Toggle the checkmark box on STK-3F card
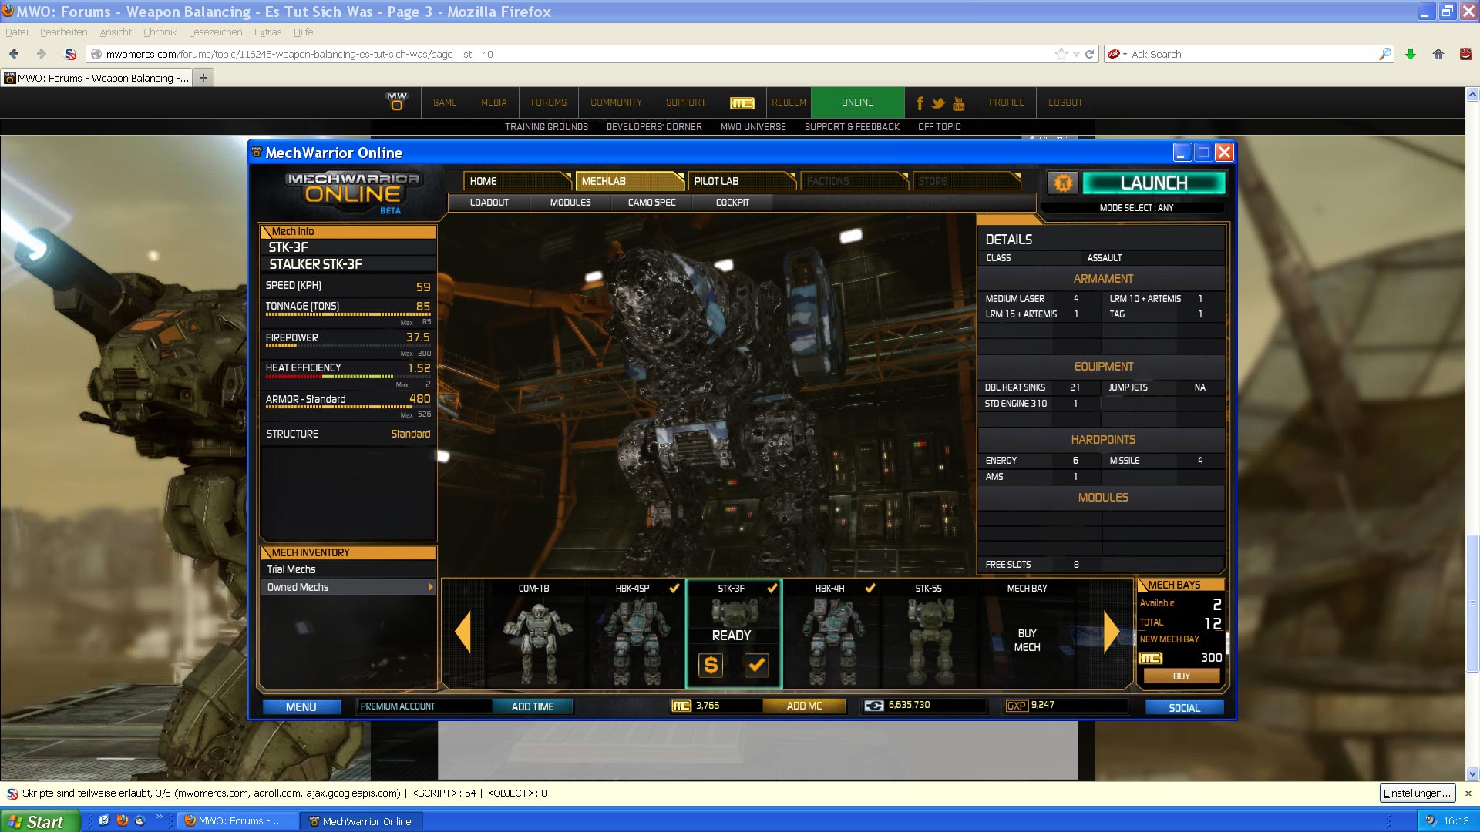1480x832 pixels. (756, 665)
